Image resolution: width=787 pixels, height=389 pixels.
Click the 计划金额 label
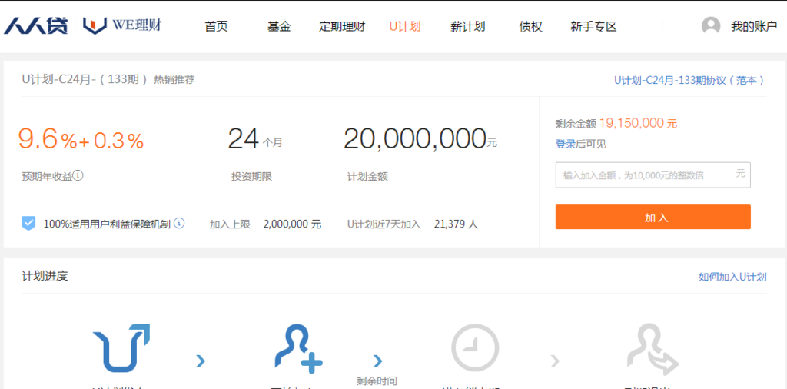[x=367, y=177]
